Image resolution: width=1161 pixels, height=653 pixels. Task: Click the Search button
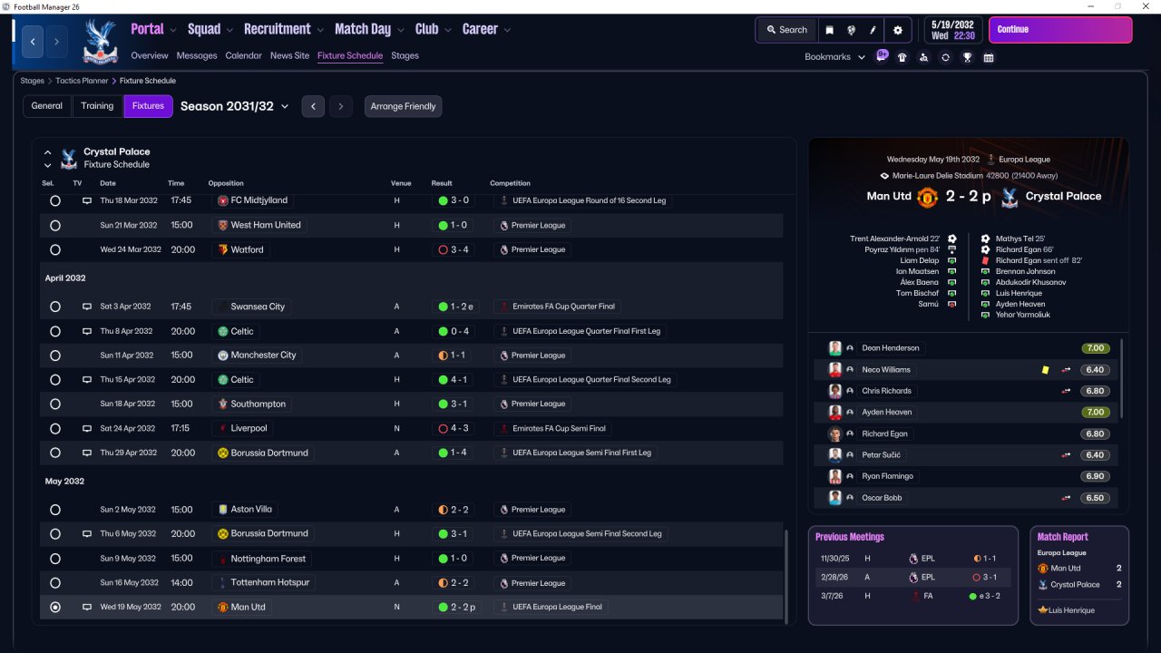tap(785, 30)
